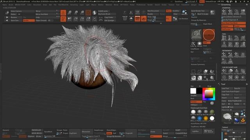Click the QuickSave button

179,2
